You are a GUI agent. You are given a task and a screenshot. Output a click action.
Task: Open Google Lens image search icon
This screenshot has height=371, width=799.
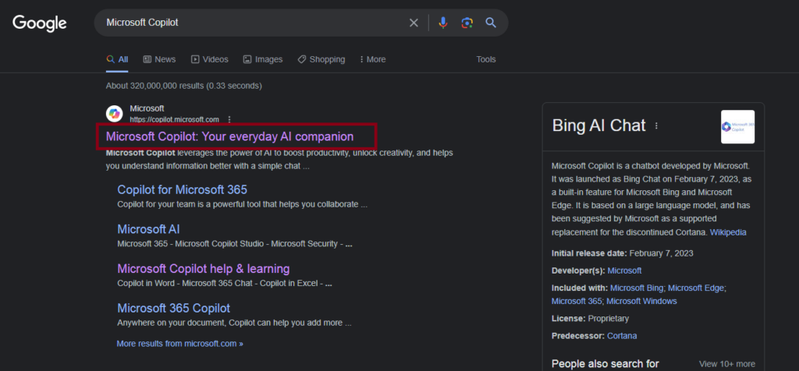click(x=467, y=23)
